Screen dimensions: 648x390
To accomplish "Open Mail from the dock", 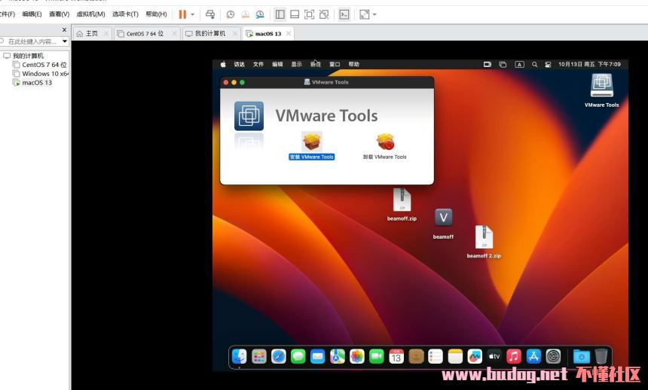I will [318, 356].
